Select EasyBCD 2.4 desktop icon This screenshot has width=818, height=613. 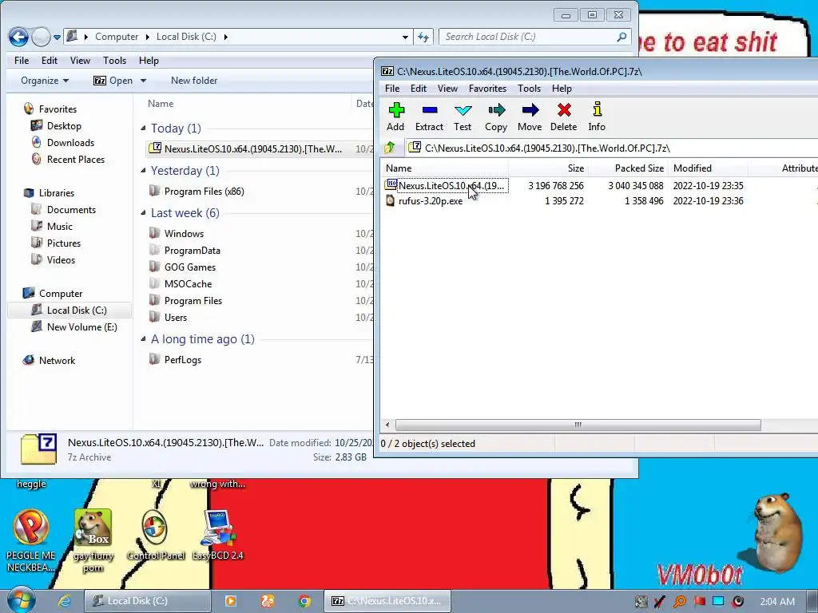(217, 536)
